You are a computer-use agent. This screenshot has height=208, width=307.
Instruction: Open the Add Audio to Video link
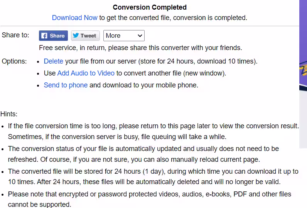coord(86,73)
